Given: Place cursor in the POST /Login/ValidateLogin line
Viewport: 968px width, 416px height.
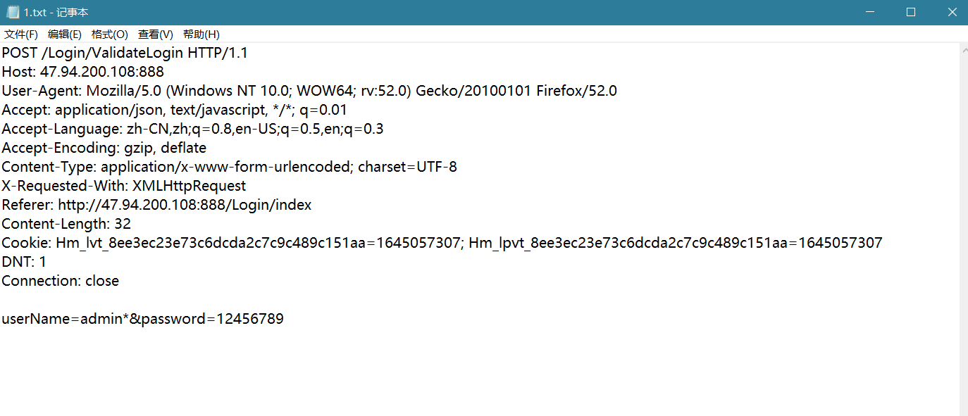Looking at the screenshot, I should (125, 53).
